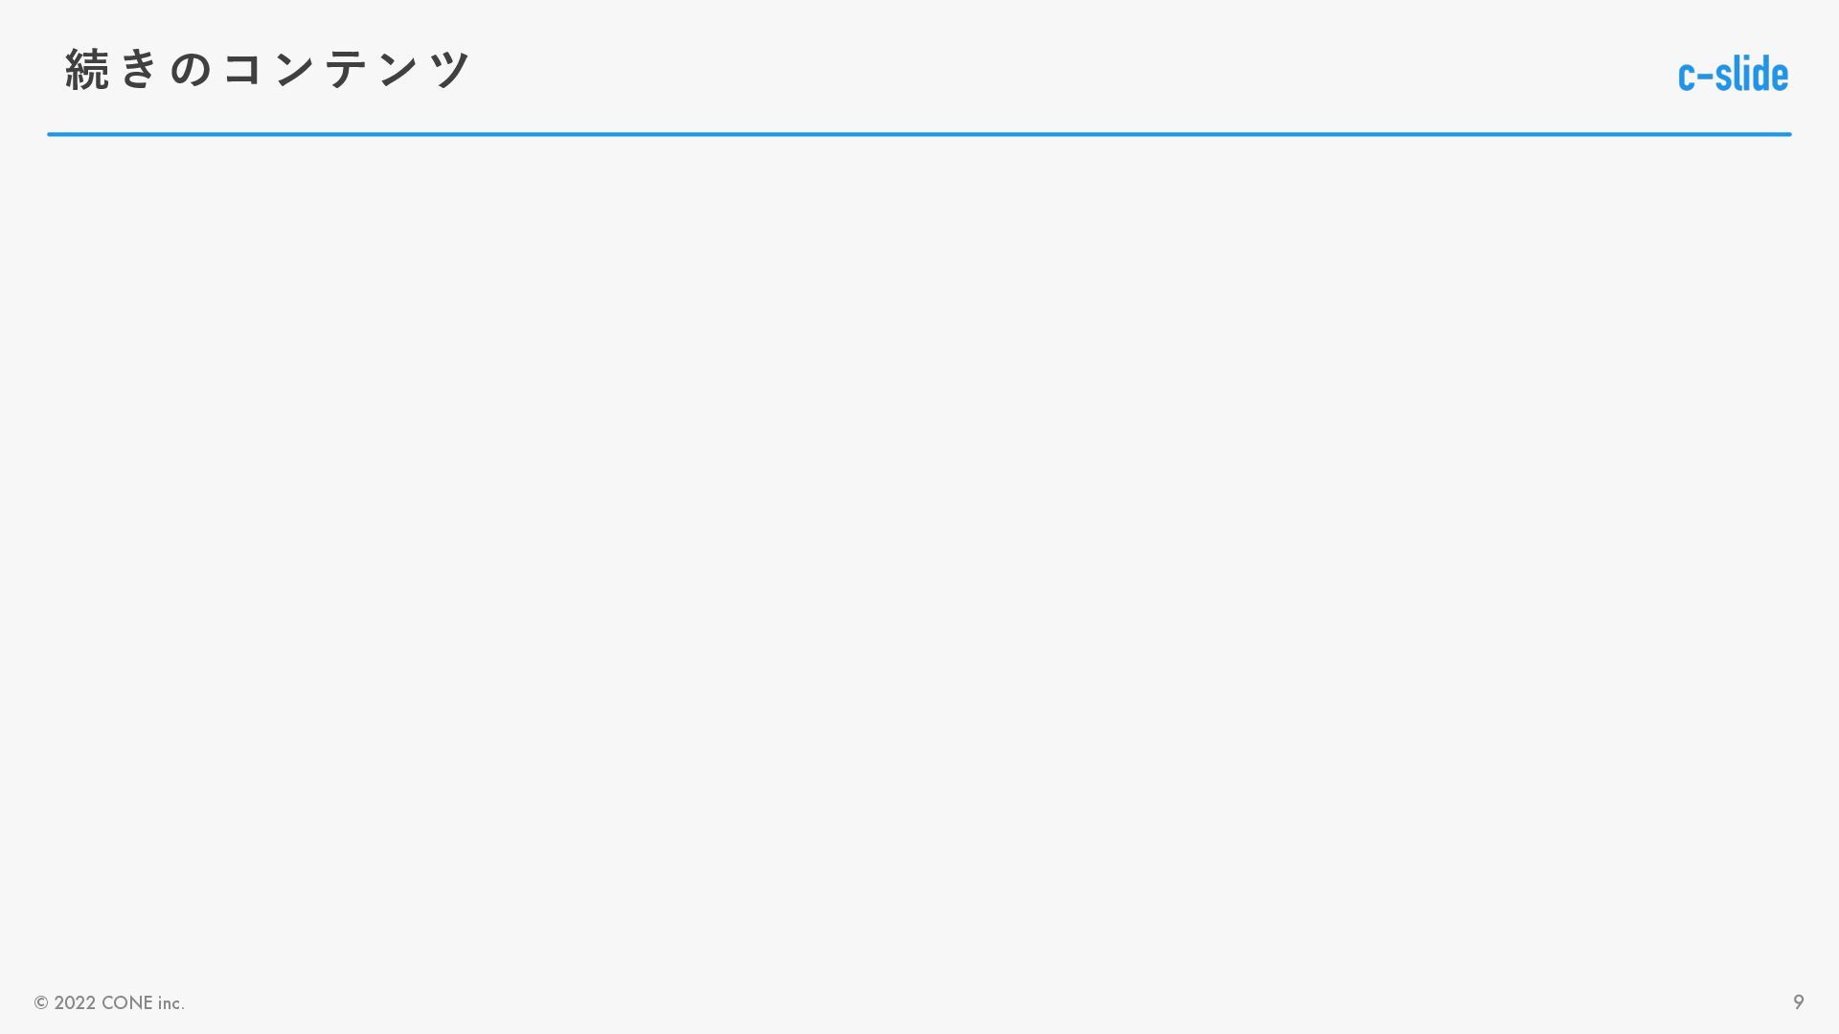Click the kanji 続 in the title
This screenshot has width=1839, height=1034.
(87, 69)
